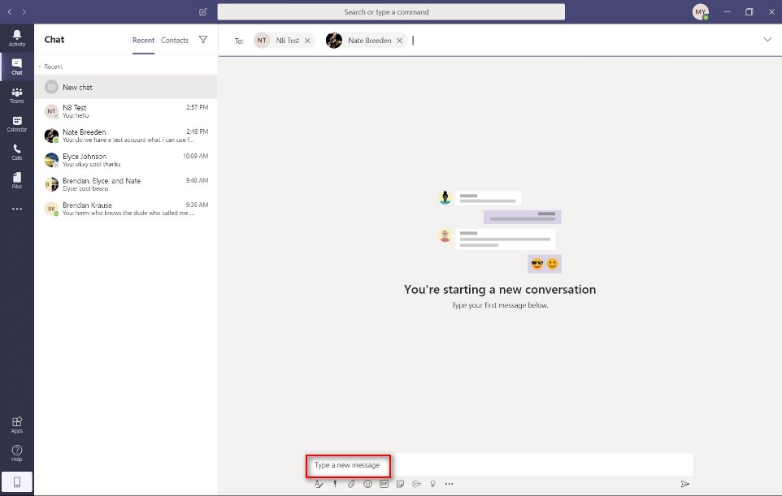Remove Nate Breeden from recipients

click(x=399, y=41)
